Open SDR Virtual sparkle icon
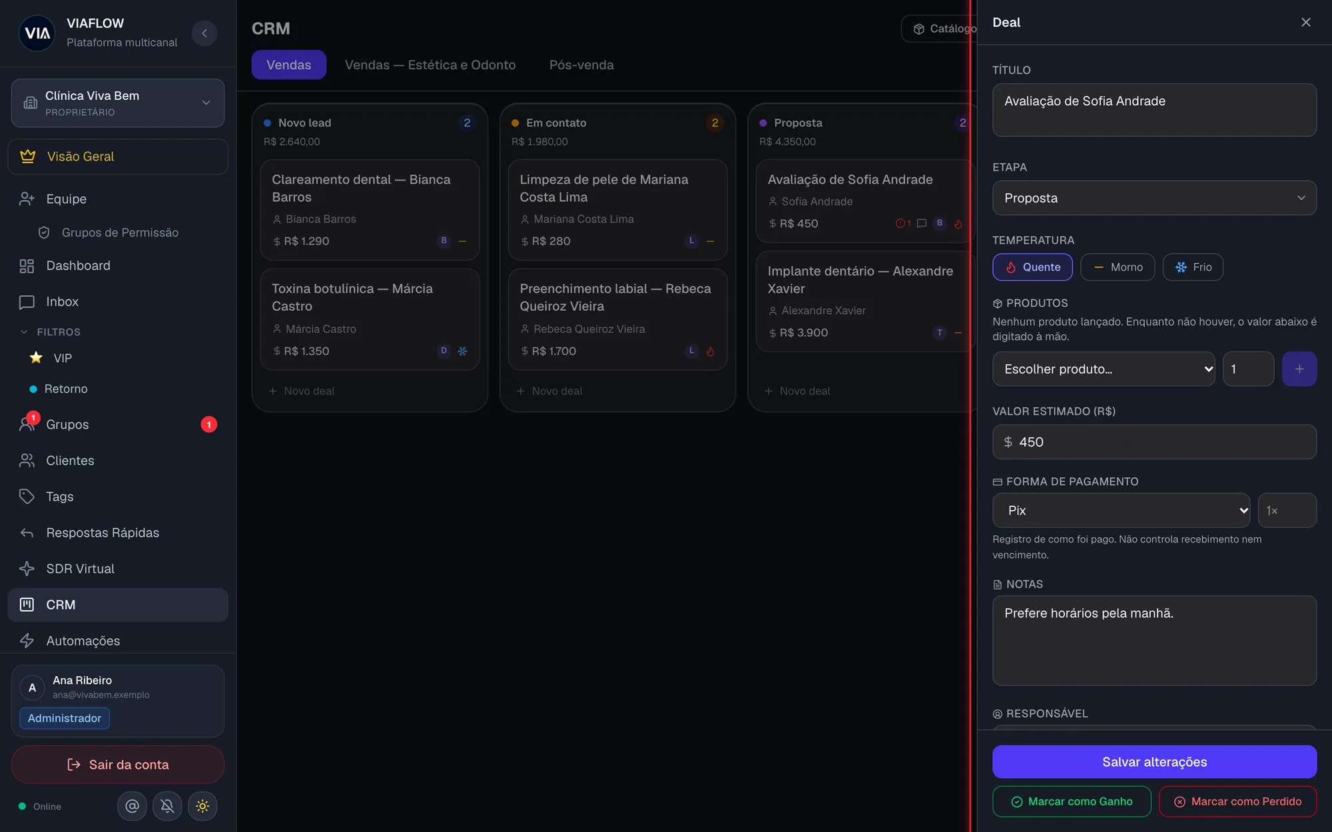The height and width of the screenshot is (832, 1332). [27, 568]
